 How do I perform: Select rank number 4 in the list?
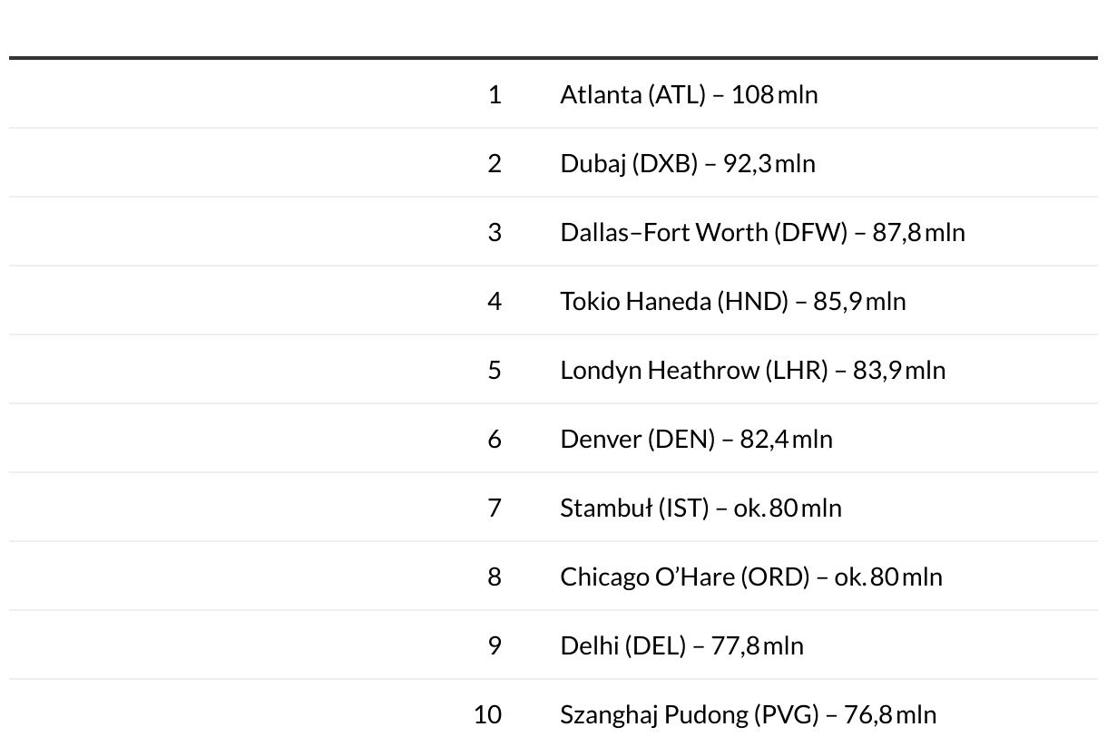coord(495,301)
